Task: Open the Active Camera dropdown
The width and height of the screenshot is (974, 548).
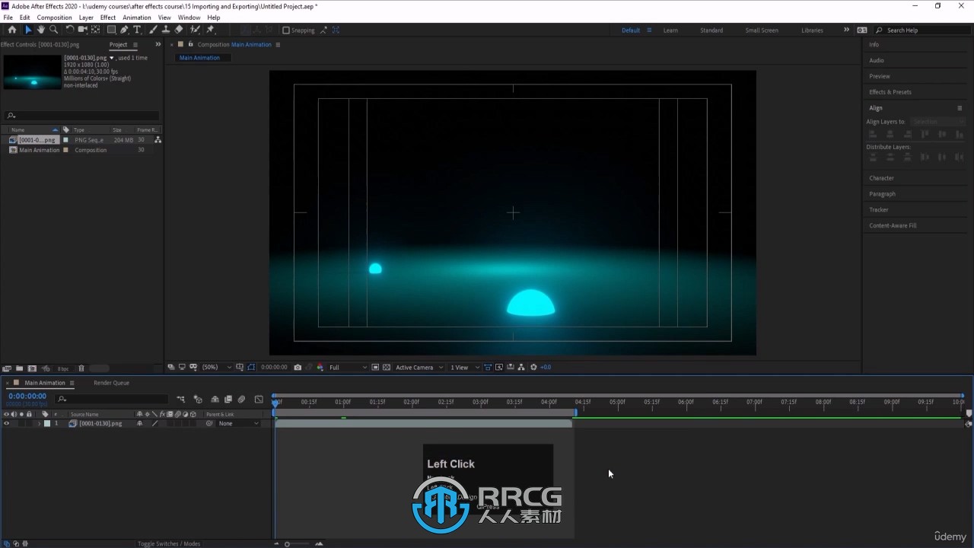Action: [x=419, y=367]
